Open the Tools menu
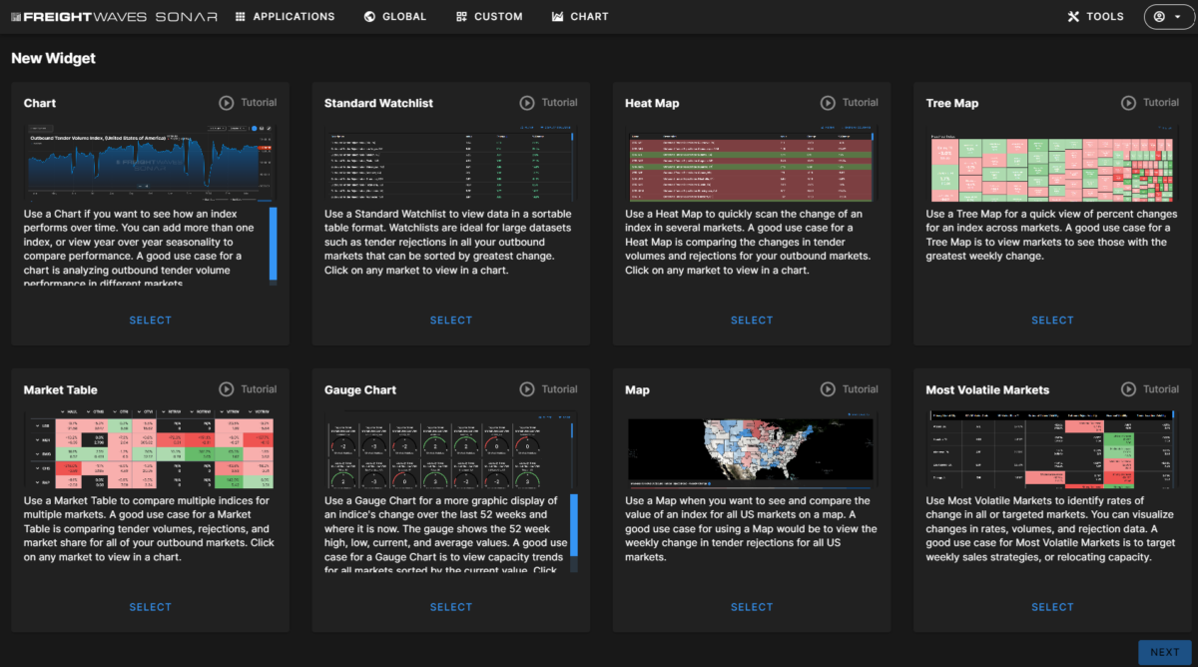The image size is (1198, 667). click(1095, 17)
